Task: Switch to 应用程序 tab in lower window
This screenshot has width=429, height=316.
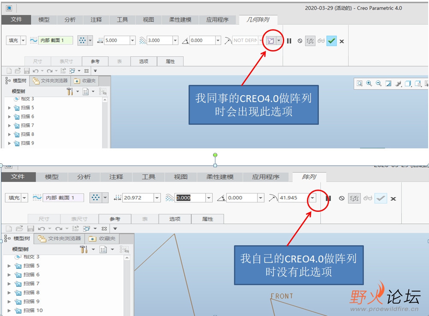Action: [266, 177]
